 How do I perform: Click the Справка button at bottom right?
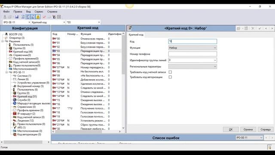point(266,129)
